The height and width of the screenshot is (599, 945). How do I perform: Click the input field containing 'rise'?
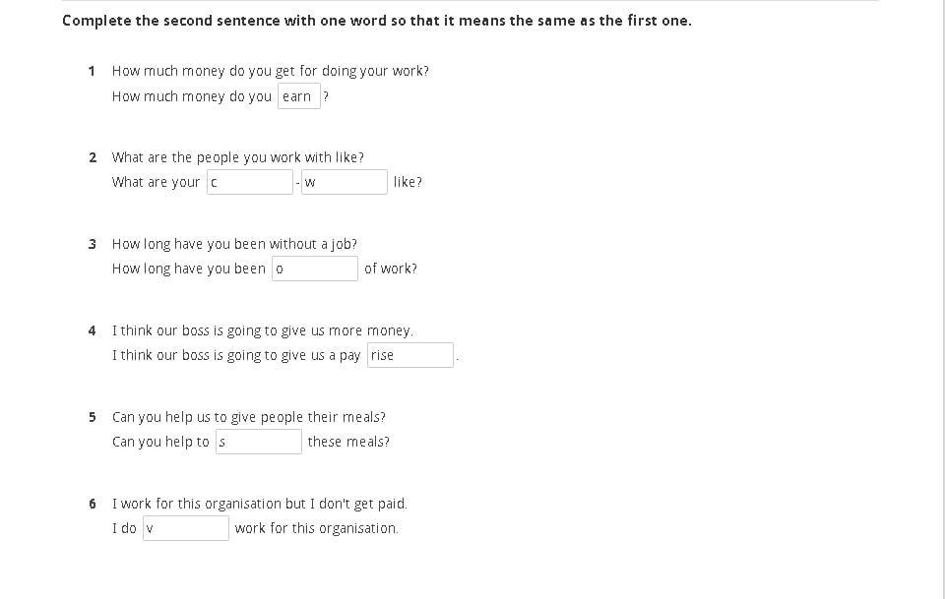(410, 355)
